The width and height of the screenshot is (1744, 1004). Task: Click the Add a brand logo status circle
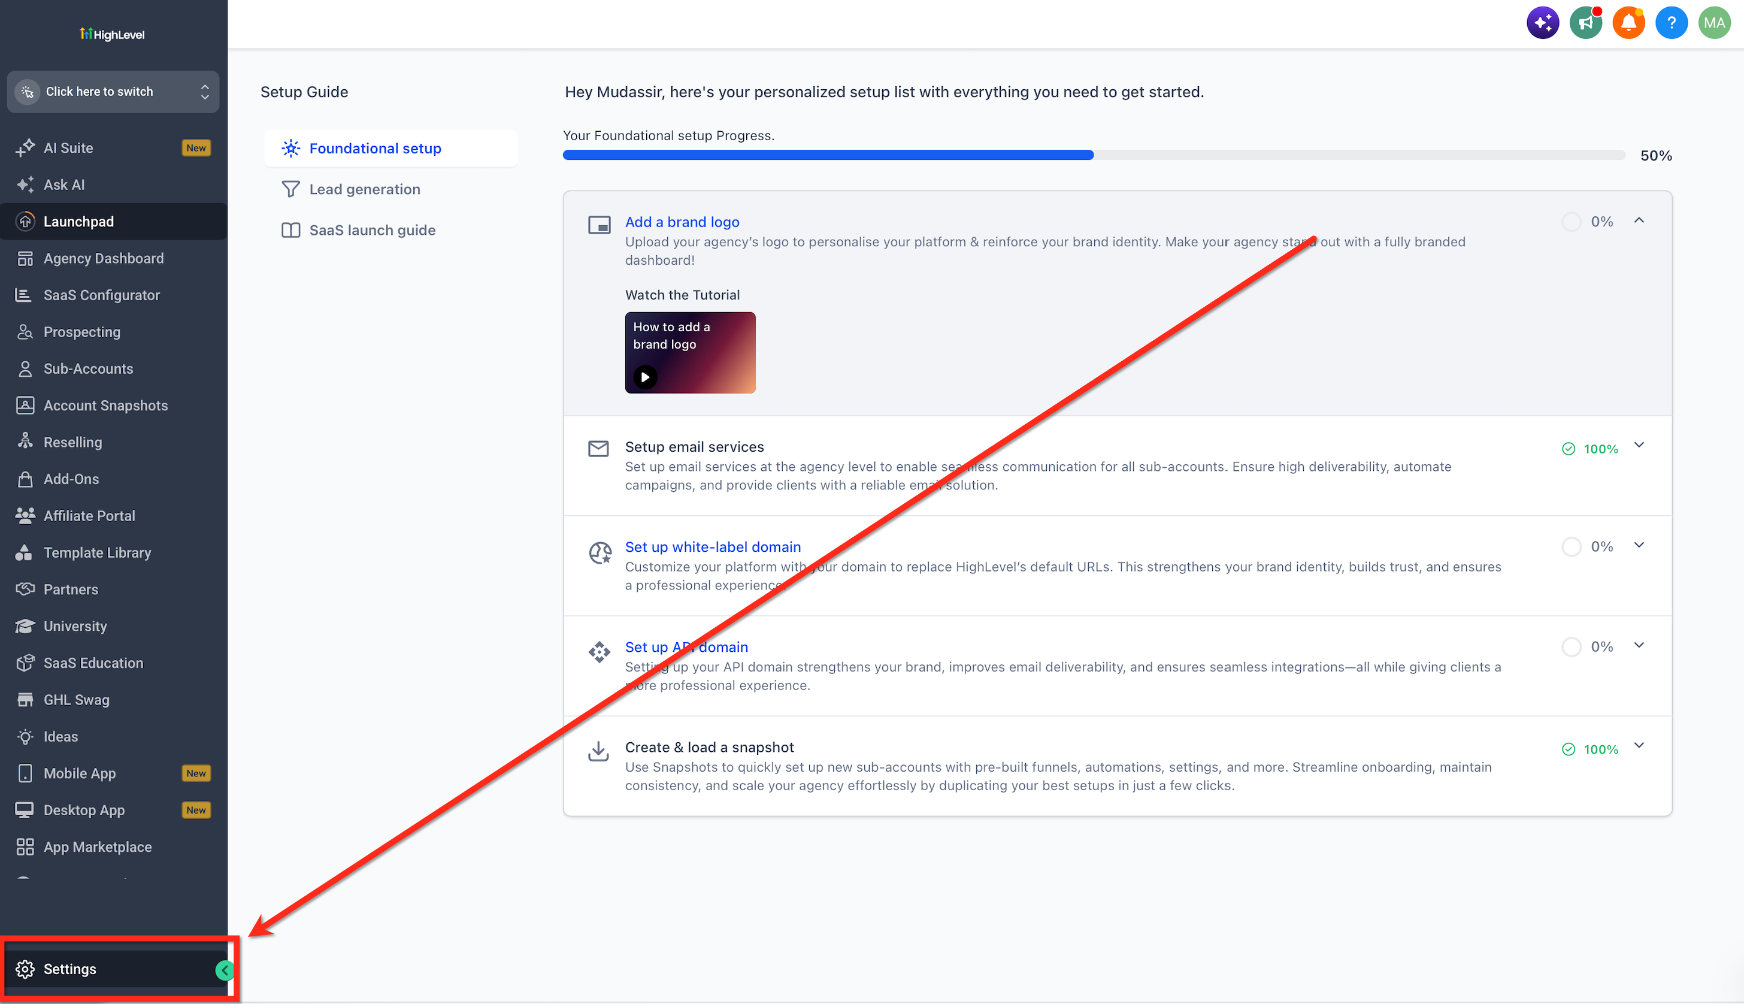tap(1571, 222)
